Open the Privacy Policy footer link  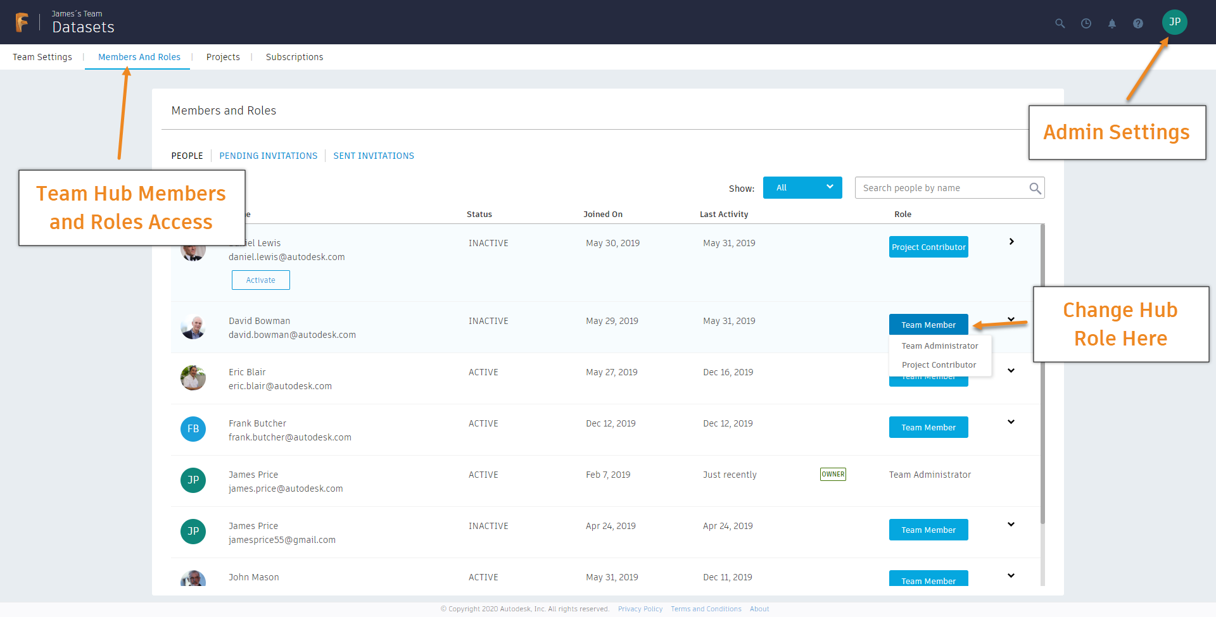point(640,609)
